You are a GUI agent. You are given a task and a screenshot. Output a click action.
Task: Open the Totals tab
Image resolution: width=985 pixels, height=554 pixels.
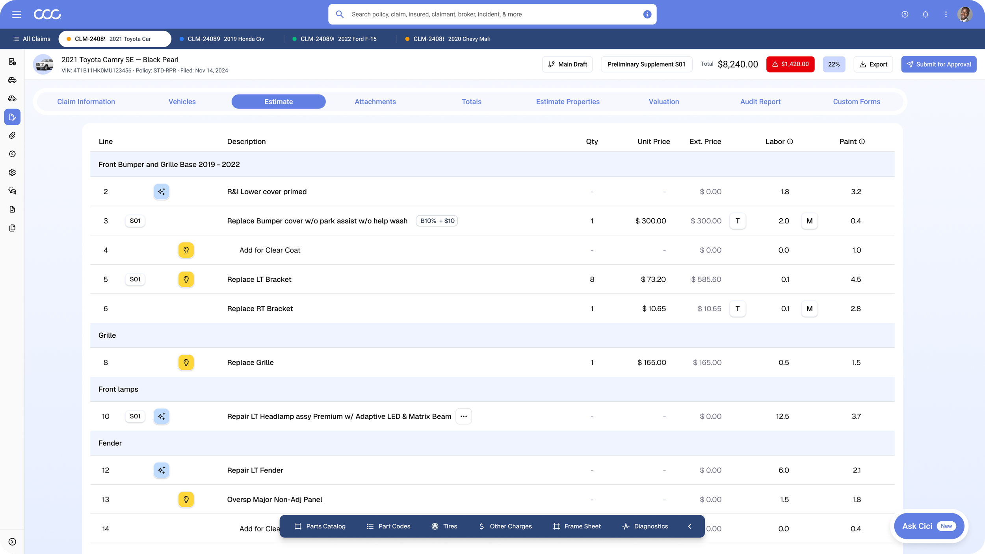[472, 102]
